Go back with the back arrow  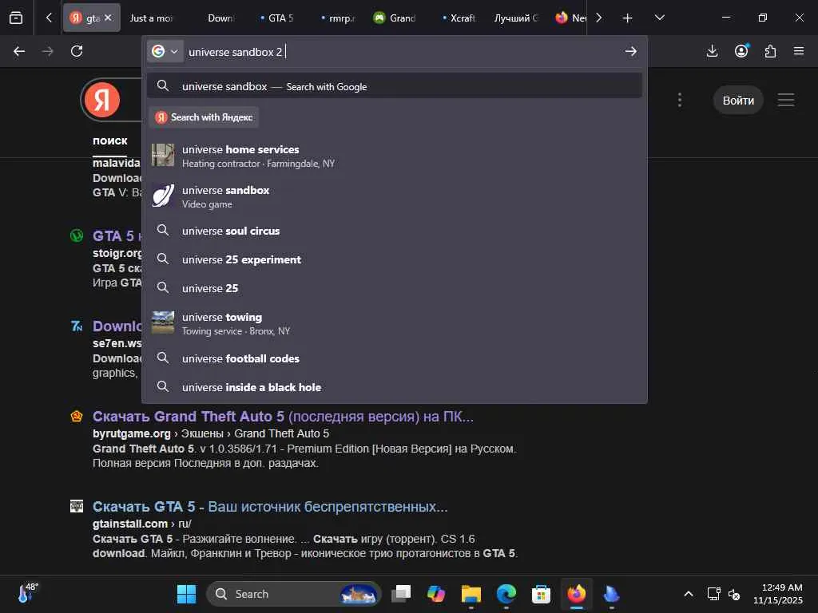[x=19, y=51]
